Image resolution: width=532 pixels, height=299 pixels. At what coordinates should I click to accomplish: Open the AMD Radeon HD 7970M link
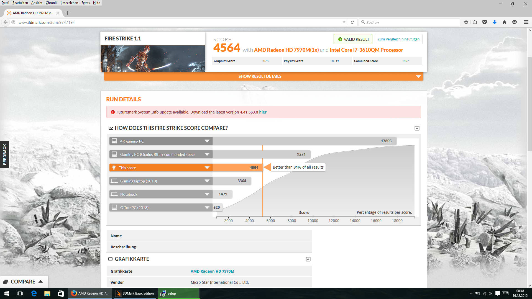tap(212, 271)
